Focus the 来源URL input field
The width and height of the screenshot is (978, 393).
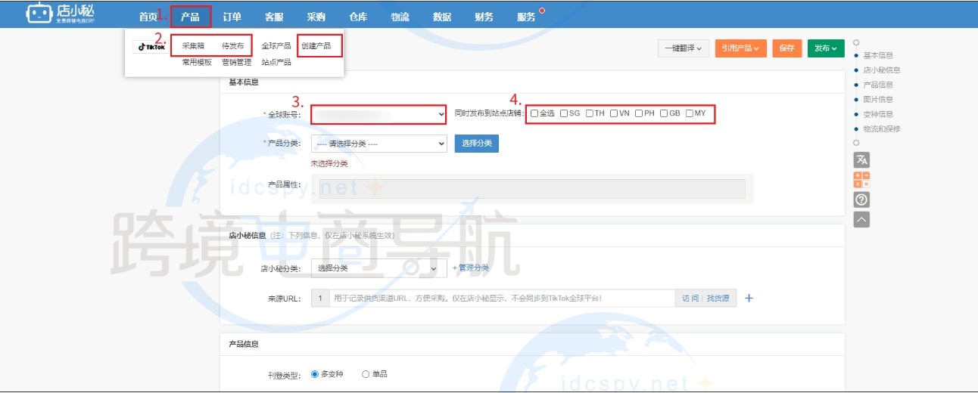point(502,299)
